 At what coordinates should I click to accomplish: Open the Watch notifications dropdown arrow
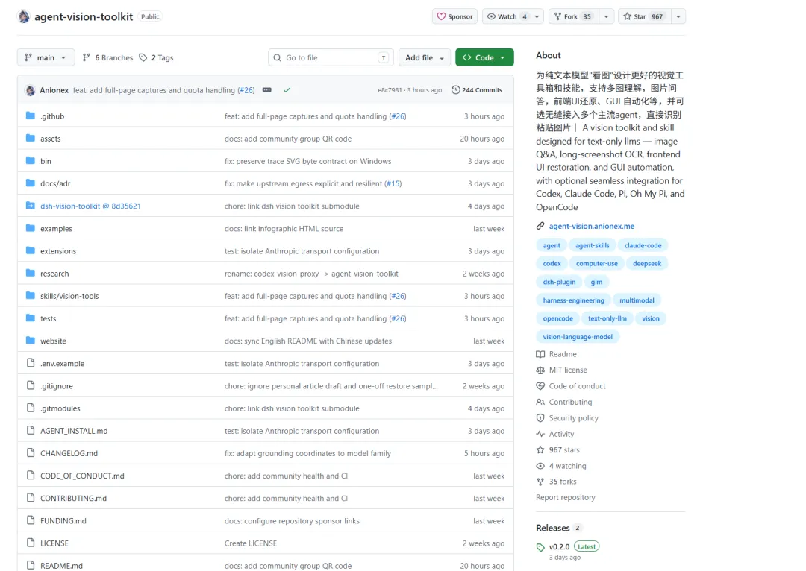click(537, 16)
